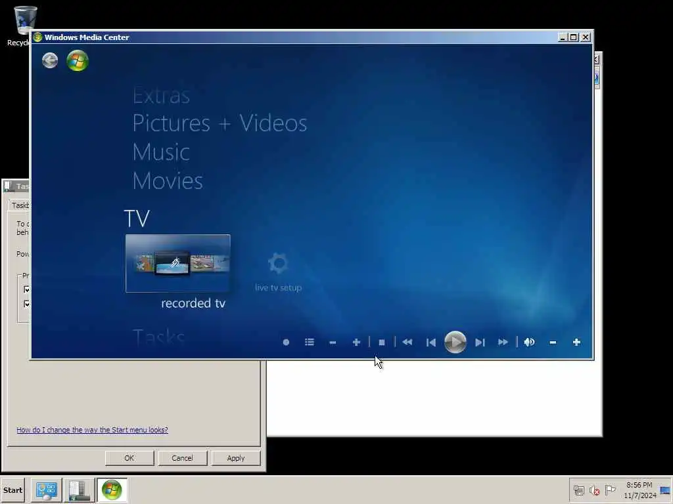Viewport: 673px width, 504px height.
Task: Click channel up plus button
Action: pos(356,342)
